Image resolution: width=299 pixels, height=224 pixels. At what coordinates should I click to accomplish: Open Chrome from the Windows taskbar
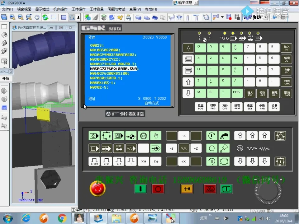point(62,218)
